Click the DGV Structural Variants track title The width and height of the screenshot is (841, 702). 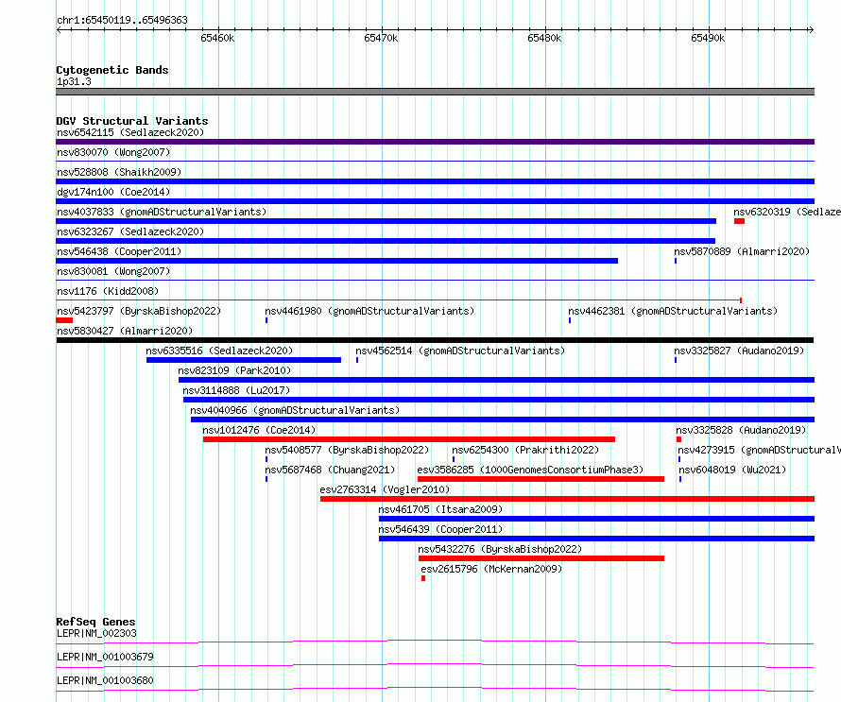click(132, 121)
